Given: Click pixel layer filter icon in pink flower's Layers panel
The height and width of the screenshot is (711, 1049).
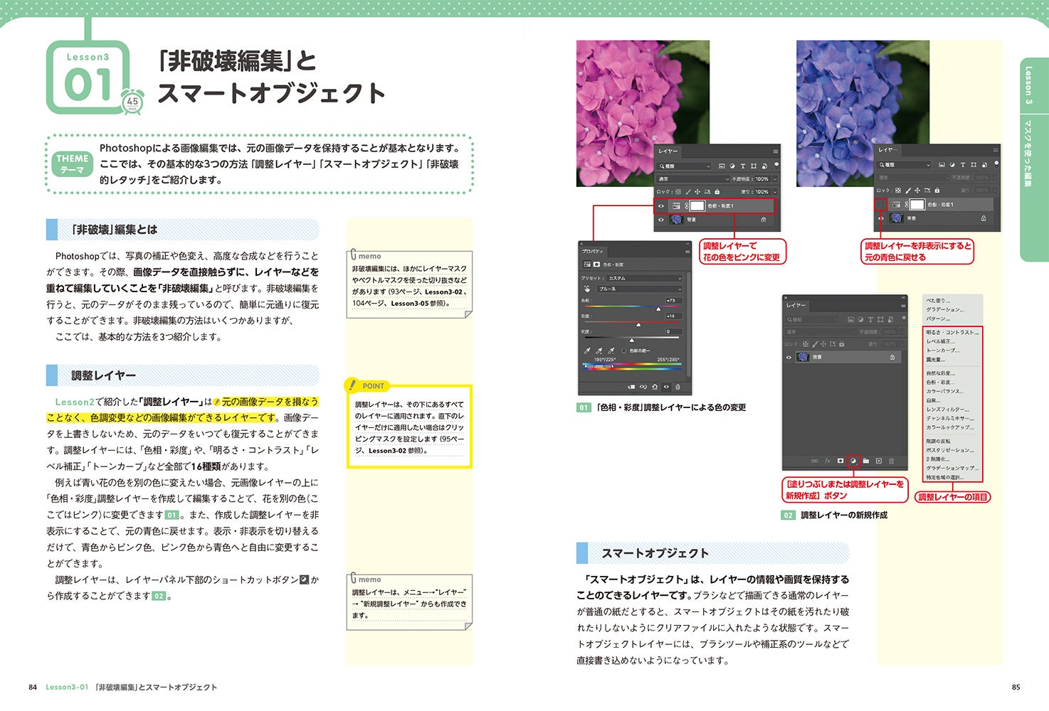Looking at the screenshot, I should pyautogui.click(x=722, y=166).
